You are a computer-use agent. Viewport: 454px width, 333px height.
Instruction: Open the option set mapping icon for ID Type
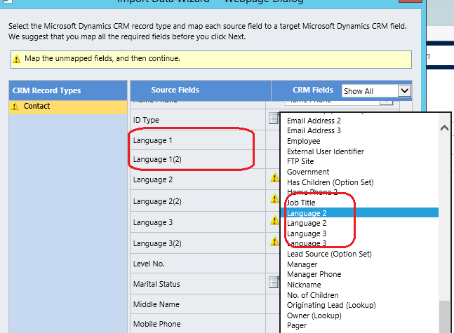point(274,118)
